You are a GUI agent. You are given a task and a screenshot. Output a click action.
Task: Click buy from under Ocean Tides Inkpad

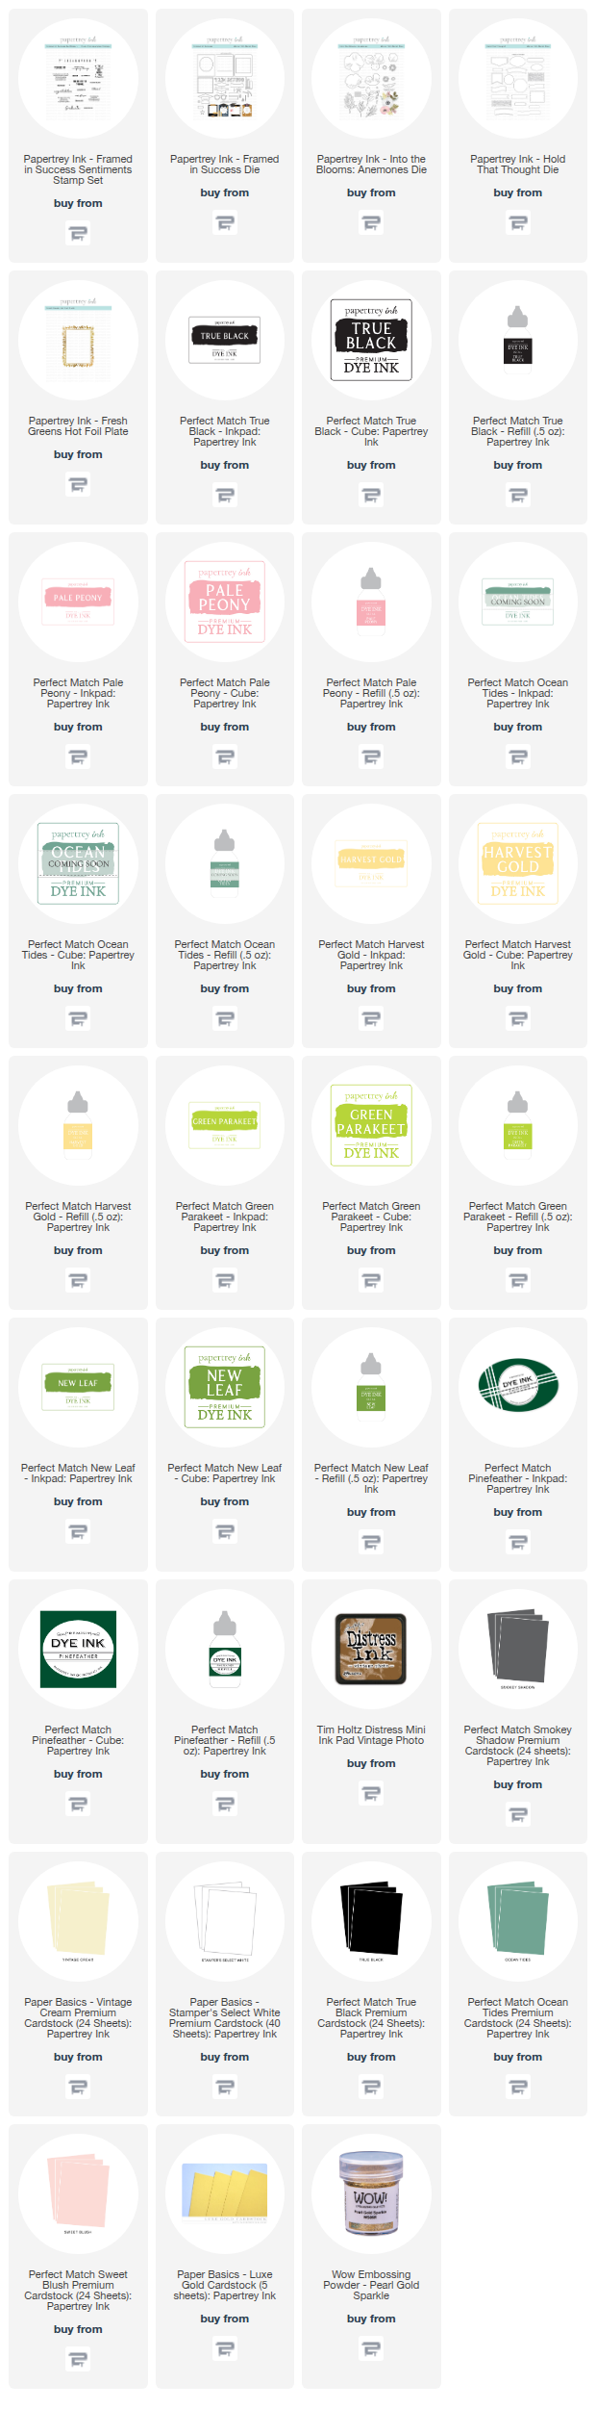517,727
